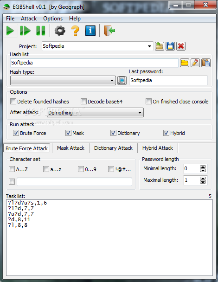Show the blue info icon

point(90,31)
